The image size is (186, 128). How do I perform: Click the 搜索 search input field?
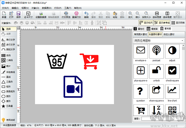click(163, 119)
